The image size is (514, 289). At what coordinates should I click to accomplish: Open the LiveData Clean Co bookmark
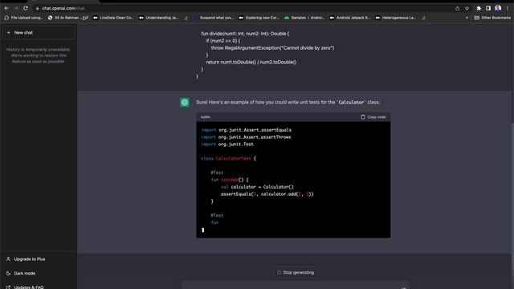point(114,18)
